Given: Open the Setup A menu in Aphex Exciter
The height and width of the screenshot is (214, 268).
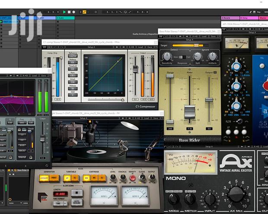Looking at the screenshot, I should (209, 147).
